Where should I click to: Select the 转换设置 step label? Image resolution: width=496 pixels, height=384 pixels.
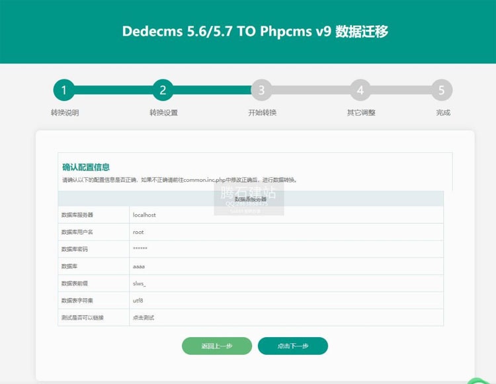coord(163,112)
